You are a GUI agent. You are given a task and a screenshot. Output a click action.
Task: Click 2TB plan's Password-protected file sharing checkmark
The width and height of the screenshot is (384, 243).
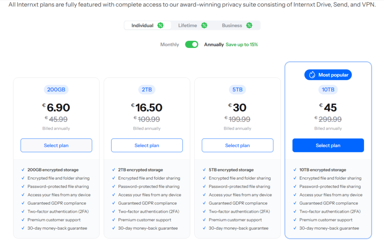pyautogui.click(x=114, y=186)
